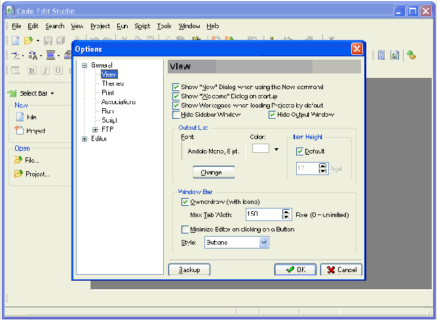
Task: Click the indent/tab conversion toolbar icon
Action: point(15,56)
